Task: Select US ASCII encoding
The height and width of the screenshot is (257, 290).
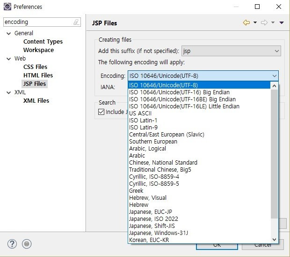Action: (x=199, y=113)
